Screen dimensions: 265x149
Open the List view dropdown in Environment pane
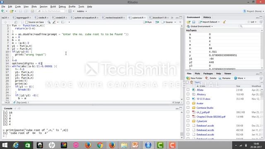coord(252,22)
